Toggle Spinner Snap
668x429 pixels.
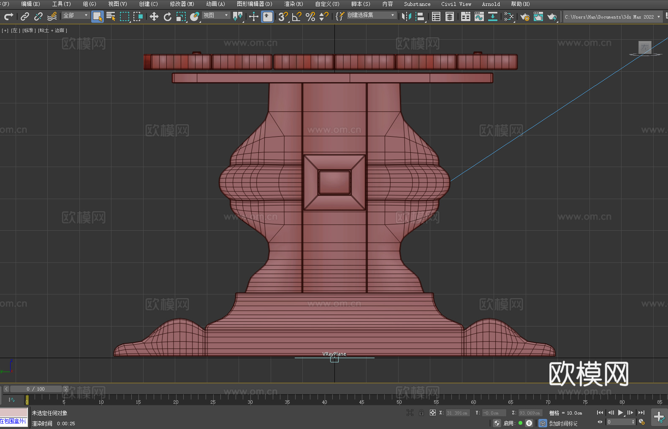pos(324,16)
